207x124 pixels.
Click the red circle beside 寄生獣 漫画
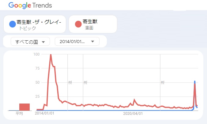click(x=78, y=24)
